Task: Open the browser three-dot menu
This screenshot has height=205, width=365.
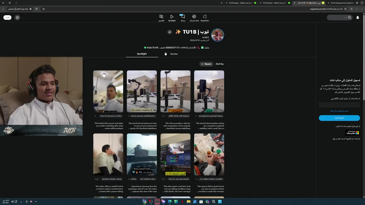Action: pyautogui.click(x=3, y=9)
